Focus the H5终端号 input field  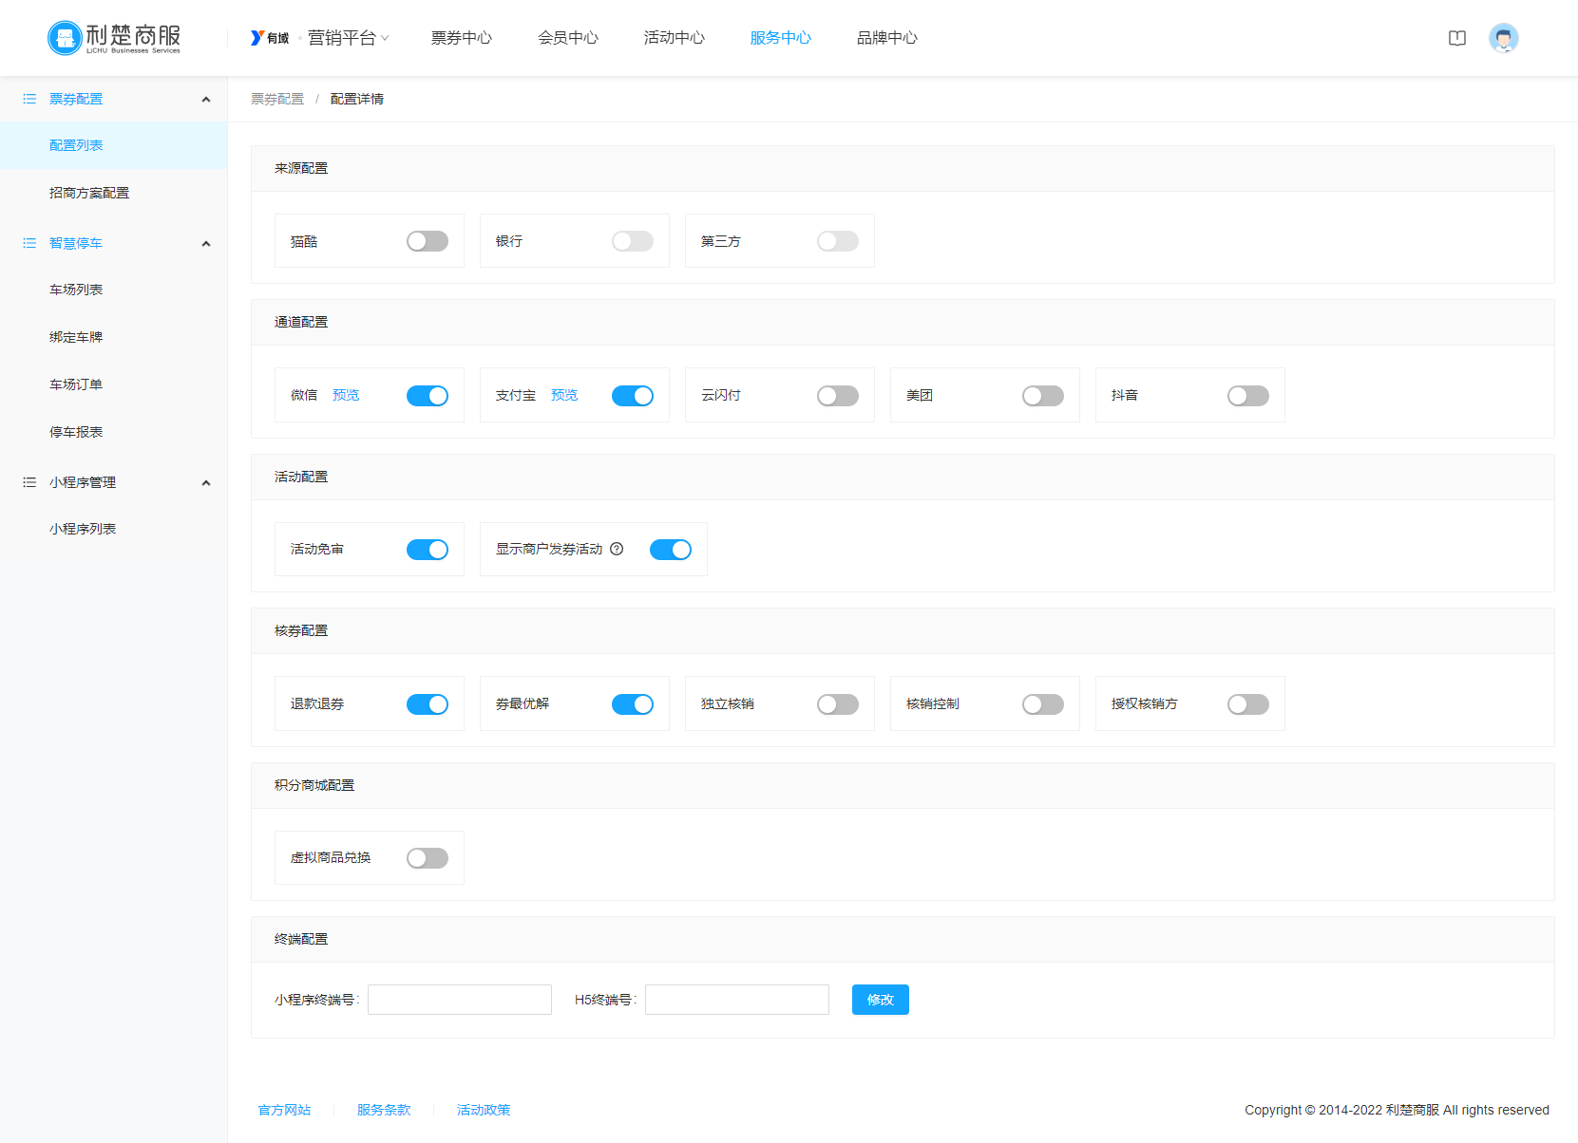coord(737,1000)
